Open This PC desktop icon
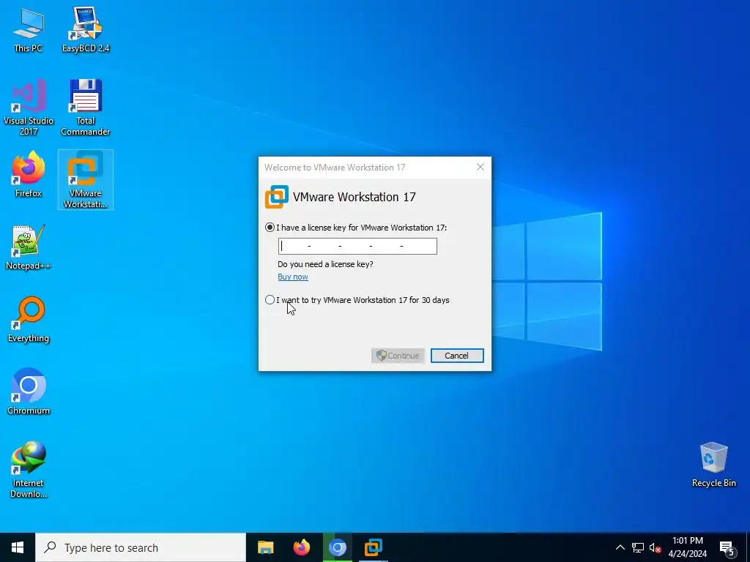This screenshot has height=562, width=750. (29, 29)
